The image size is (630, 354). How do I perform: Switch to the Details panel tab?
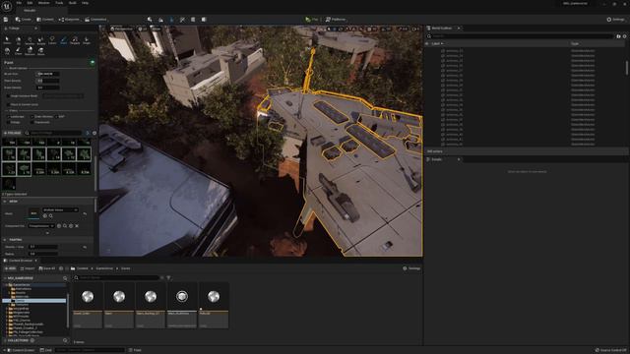tap(436, 159)
